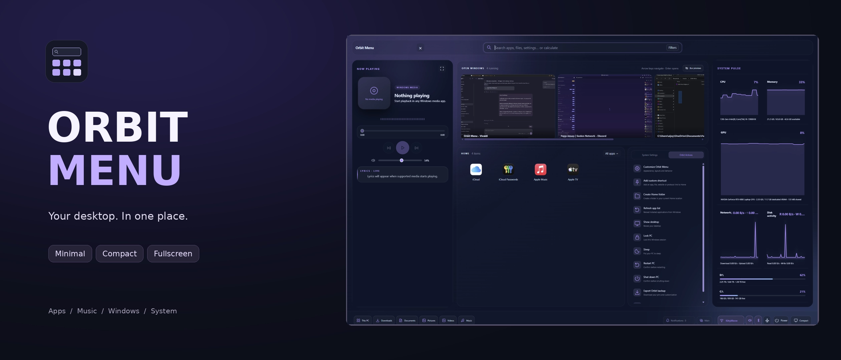Open the This PC shortcut
This screenshot has height=360, width=841.
(363, 320)
